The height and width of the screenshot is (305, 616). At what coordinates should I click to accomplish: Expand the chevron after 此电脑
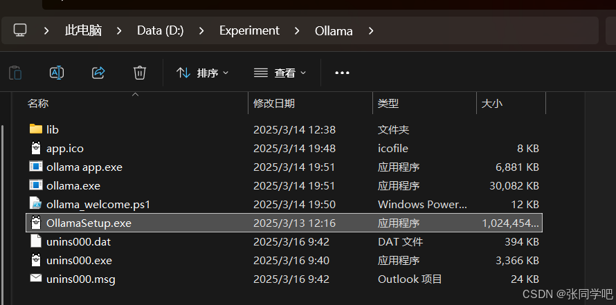pyautogui.click(x=120, y=30)
